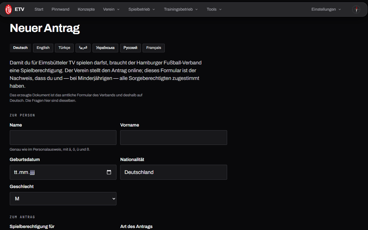Open the Geschlecht select box

point(63,199)
